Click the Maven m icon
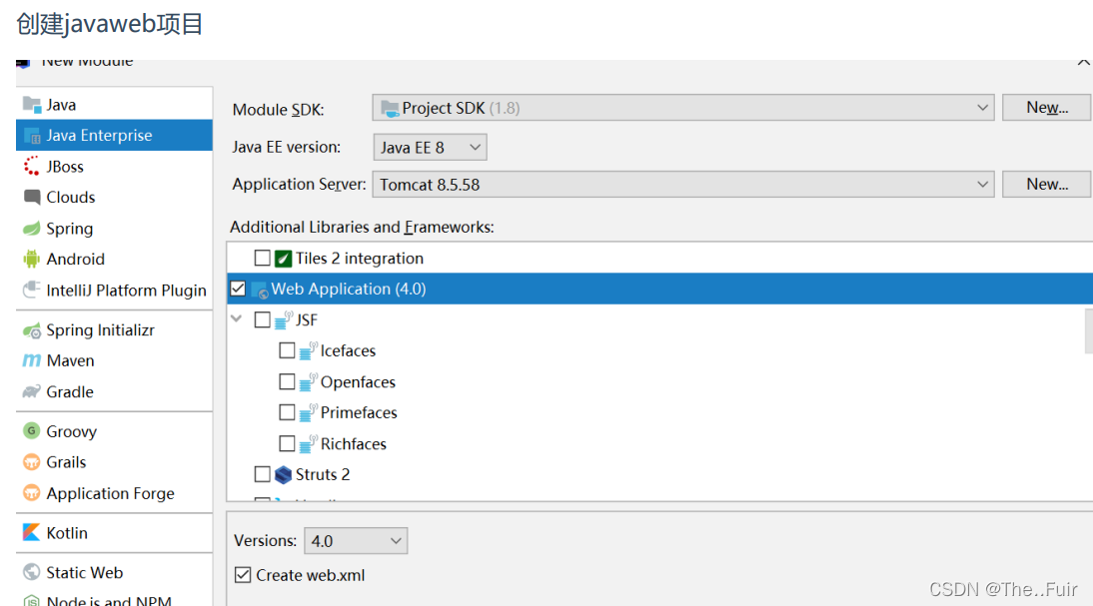1093x606 pixels. pos(31,360)
